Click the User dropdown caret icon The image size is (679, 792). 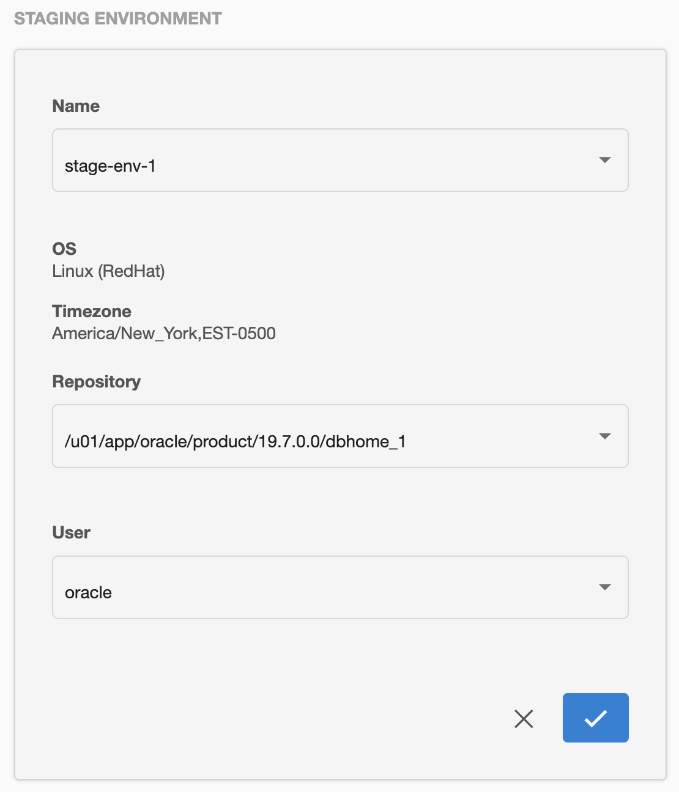[x=604, y=587]
